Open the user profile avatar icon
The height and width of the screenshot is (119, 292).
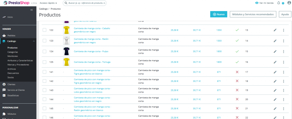(289, 3)
